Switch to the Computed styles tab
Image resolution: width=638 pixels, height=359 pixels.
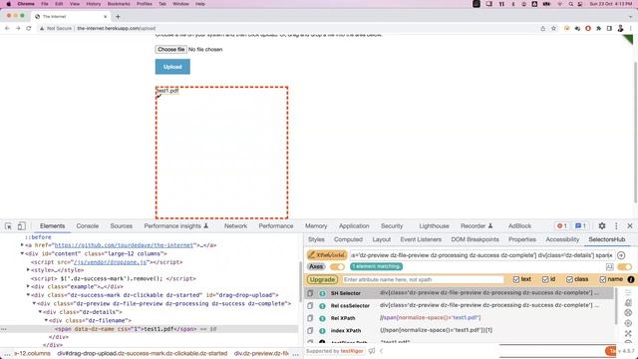(348, 239)
